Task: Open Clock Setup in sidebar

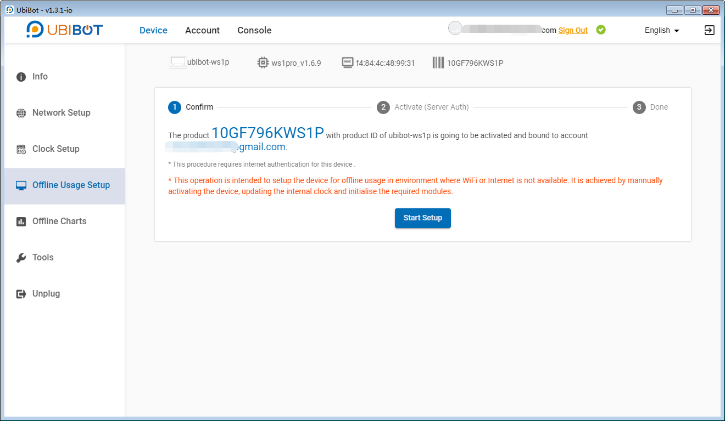Action: [64, 149]
